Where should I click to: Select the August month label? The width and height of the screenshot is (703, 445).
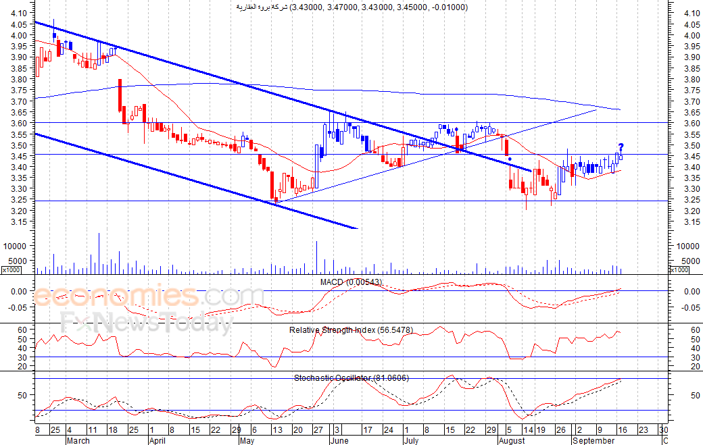click(x=512, y=440)
